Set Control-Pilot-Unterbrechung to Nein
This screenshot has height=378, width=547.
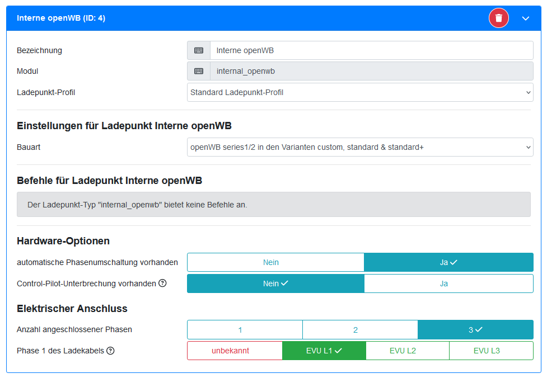[x=275, y=283]
